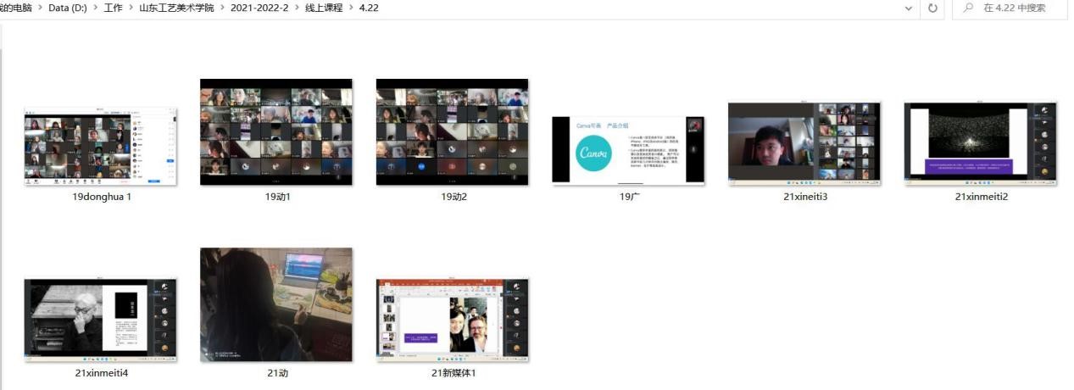The image size is (1074, 390).
Task: Go to the 工作 folder breadcrumb
Action: tap(113, 8)
